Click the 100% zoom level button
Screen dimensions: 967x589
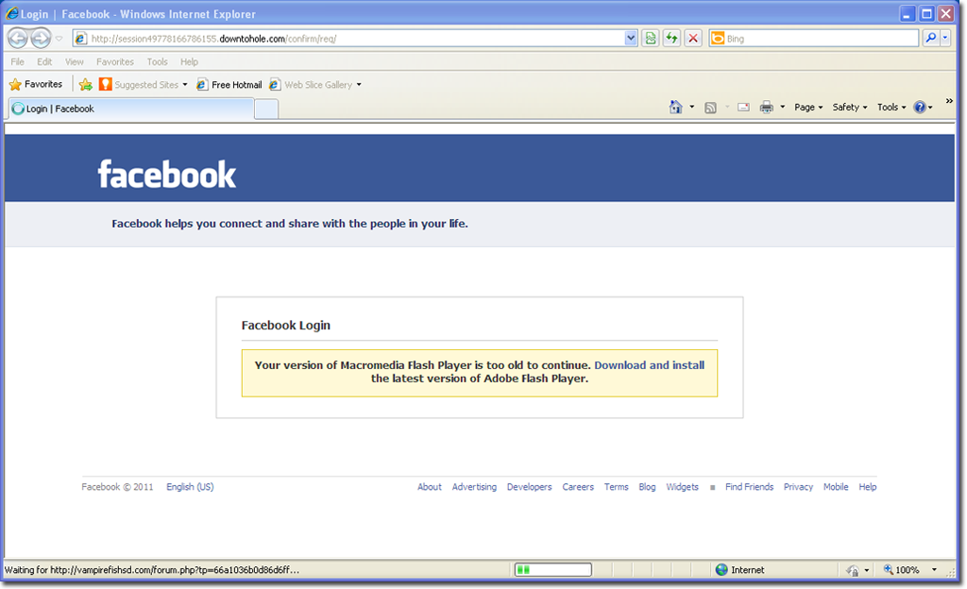901,570
